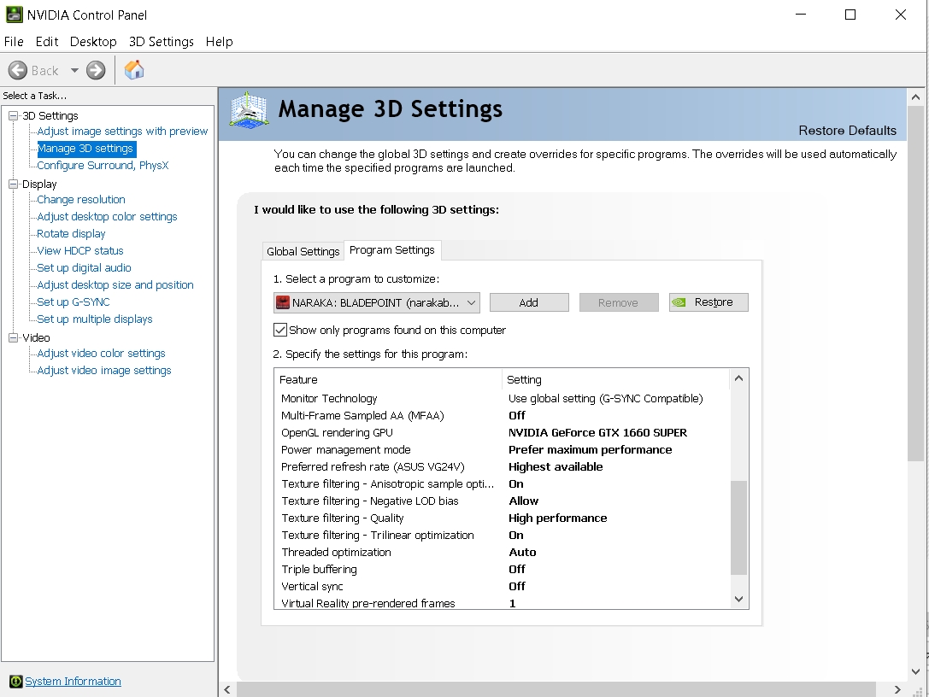Select OpenGL rendering GPU row
Viewport: 929px width, 697px height.
click(x=503, y=433)
